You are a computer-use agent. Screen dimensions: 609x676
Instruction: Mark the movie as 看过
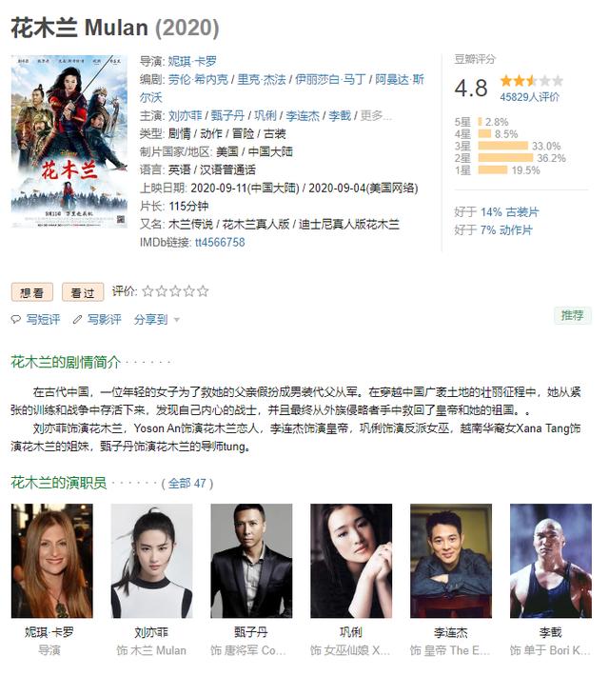(x=83, y=292)
